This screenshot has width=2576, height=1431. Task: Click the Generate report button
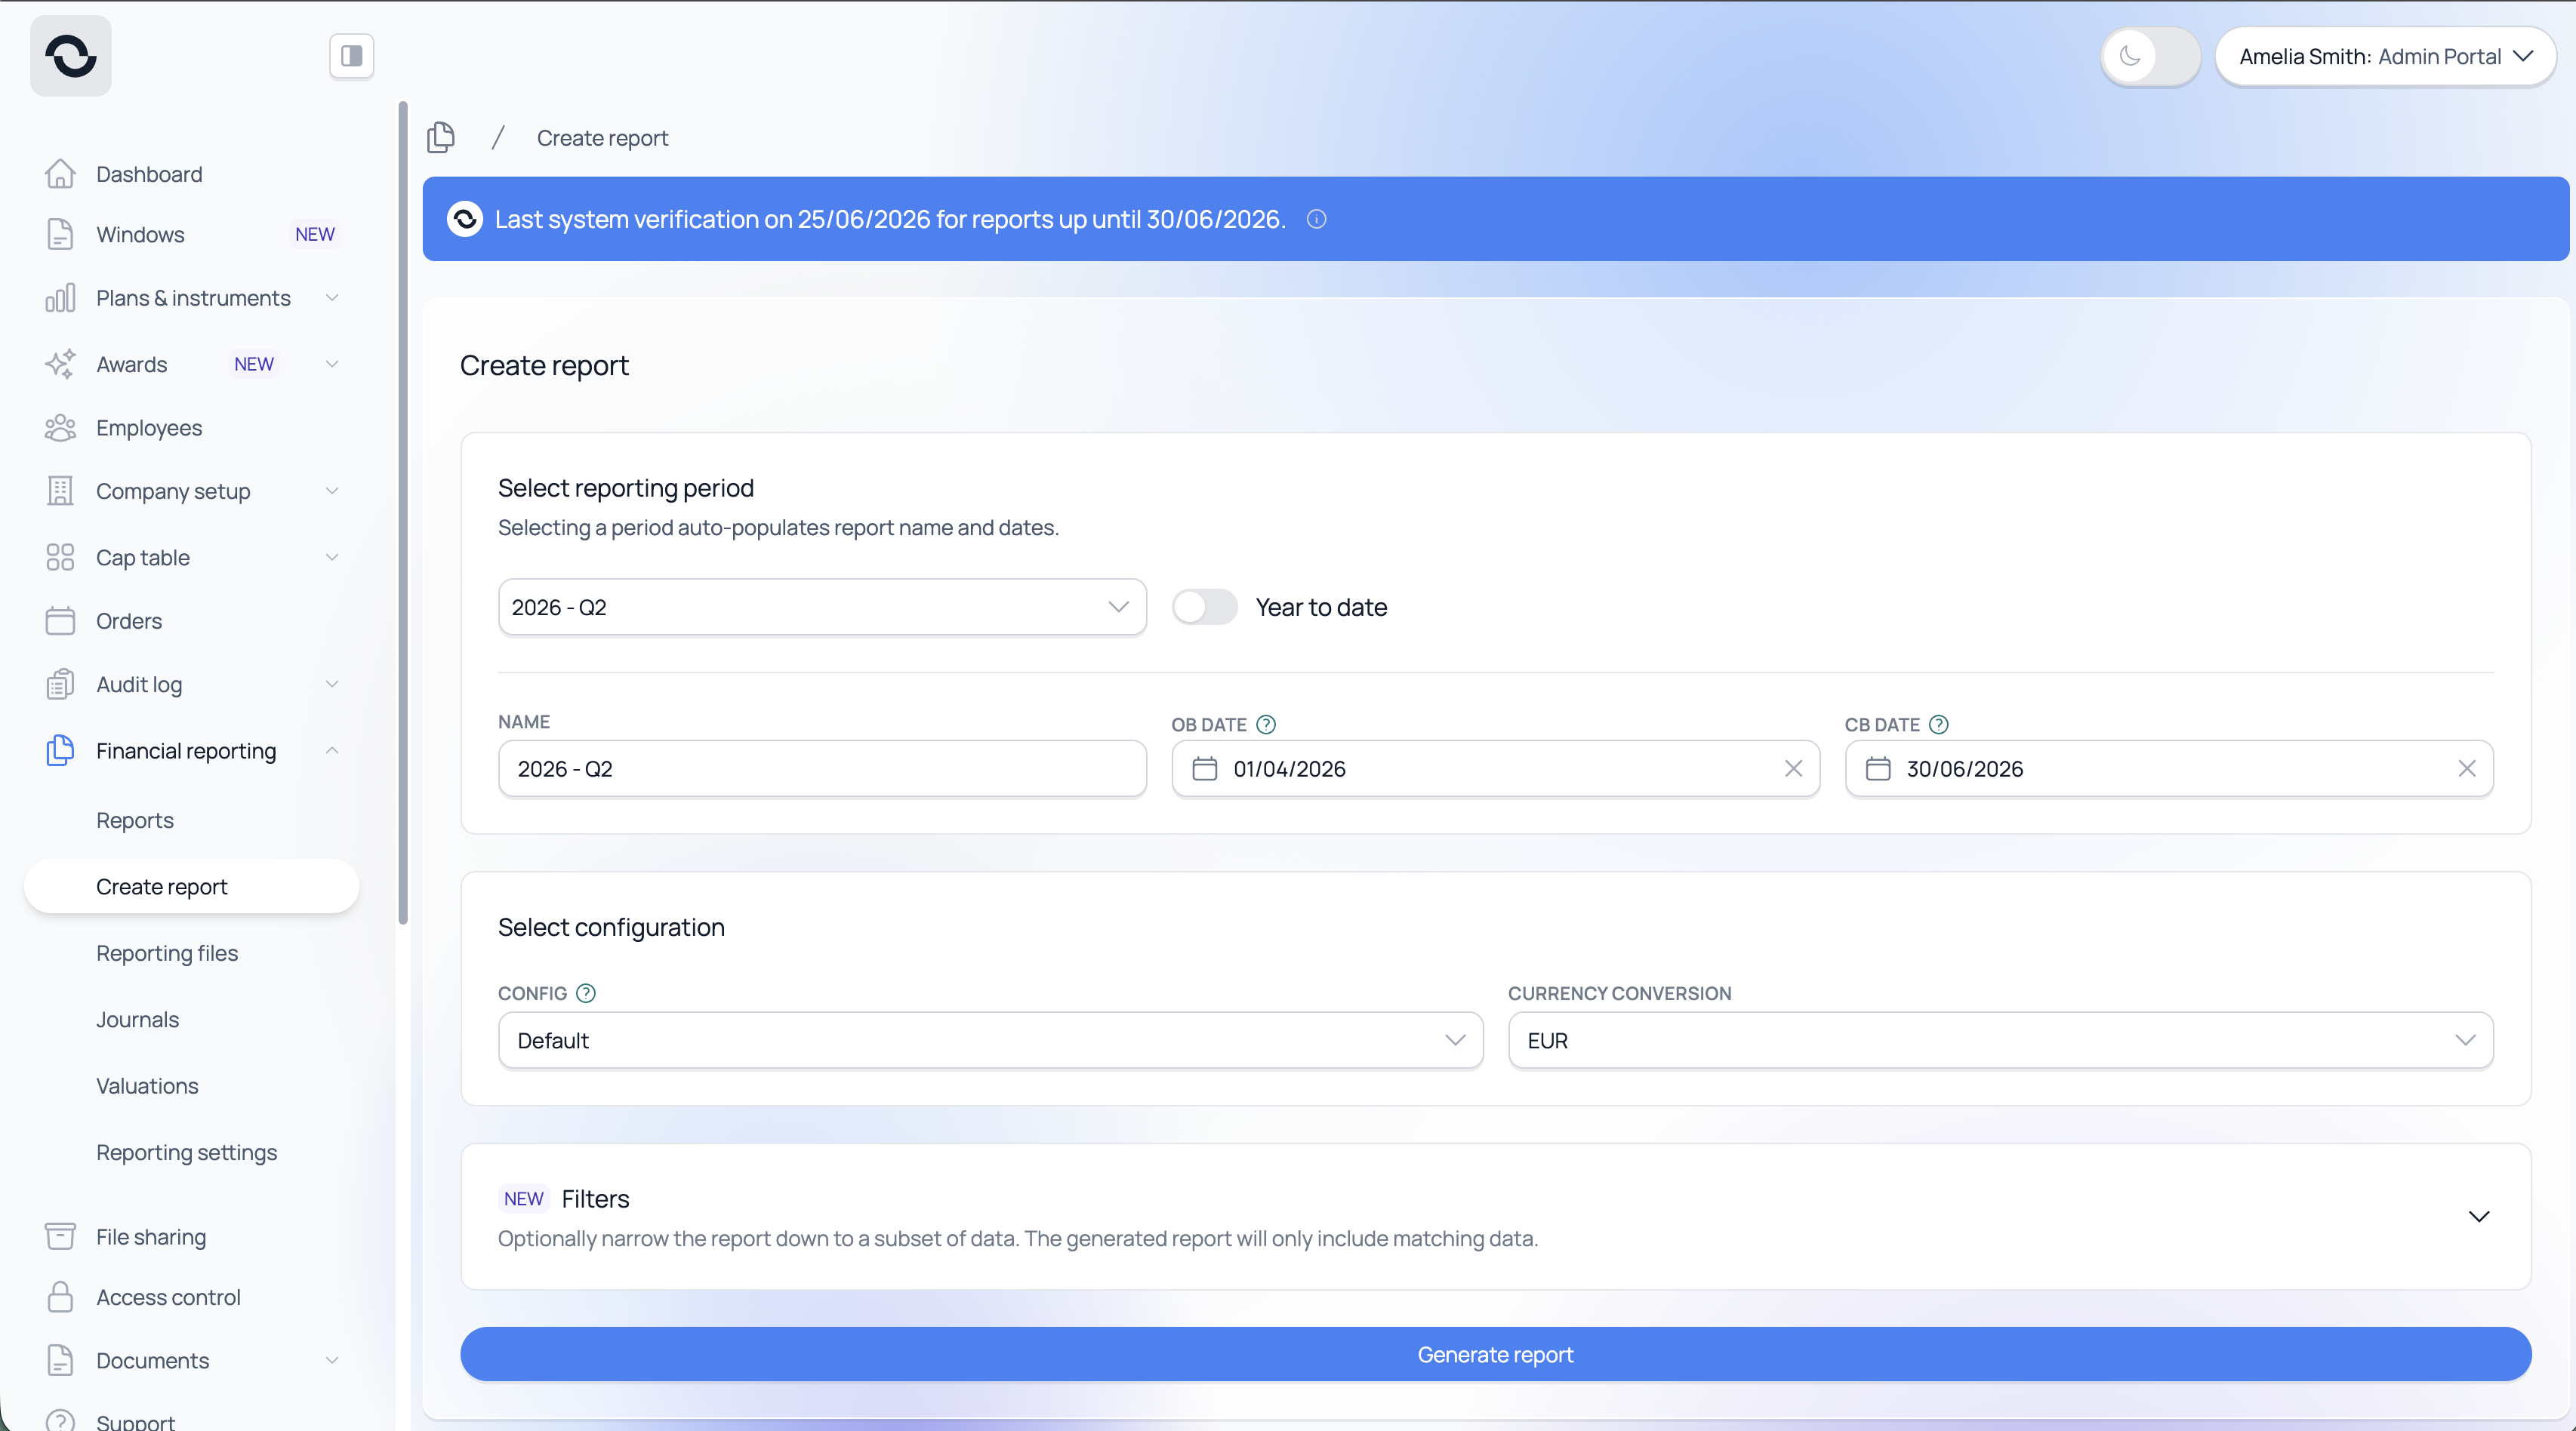(1495, 1354)
